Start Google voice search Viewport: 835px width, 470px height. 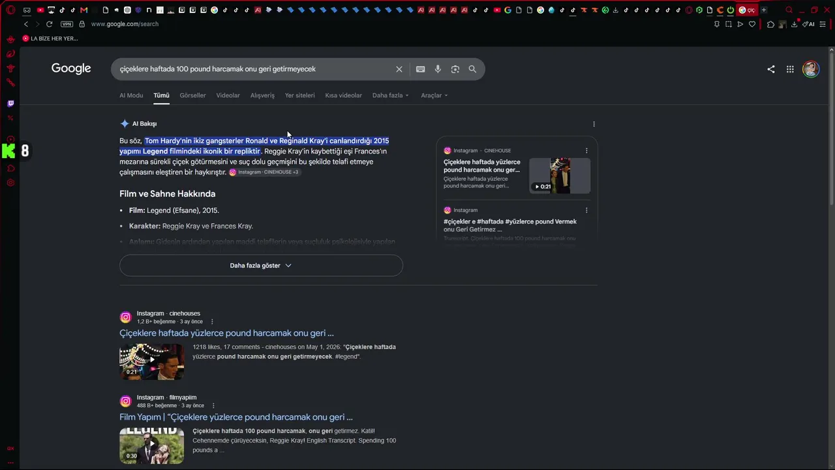(x=438, y=69)
